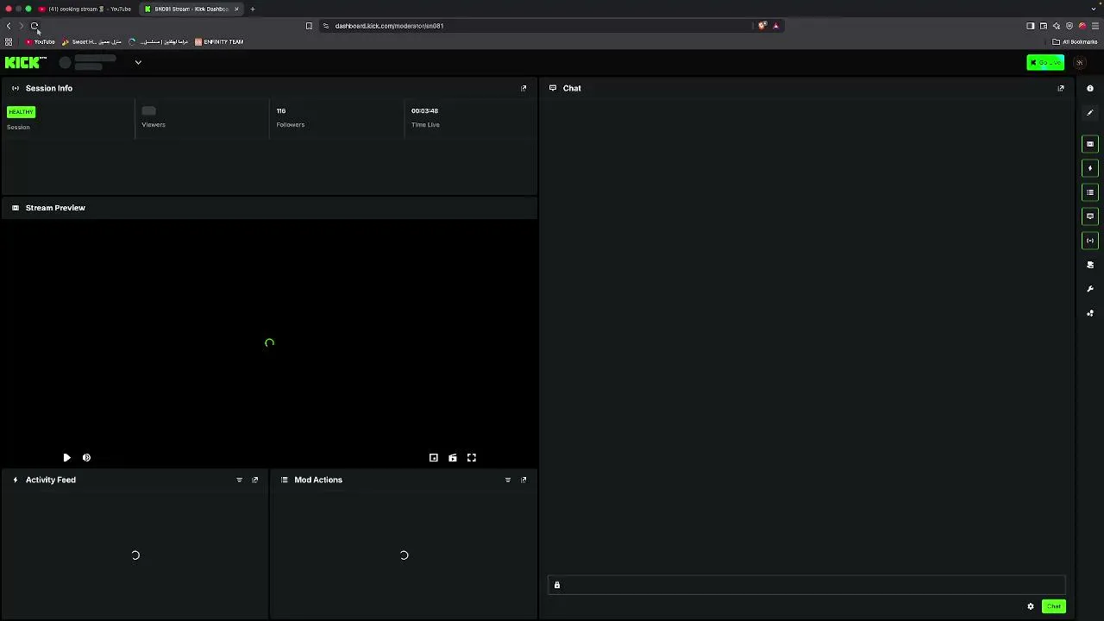Pop out the Session Info panel

coord(524,88)
